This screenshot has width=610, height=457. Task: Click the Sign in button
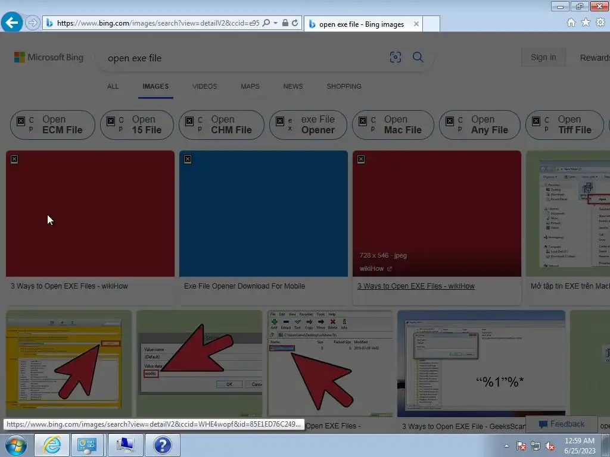coord(543,57)
